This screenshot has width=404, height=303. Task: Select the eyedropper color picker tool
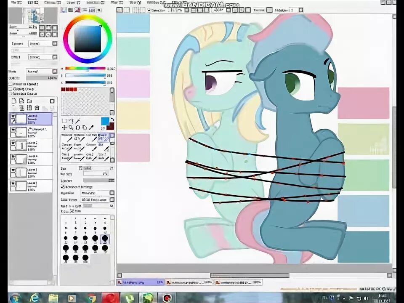coord(91,128)
